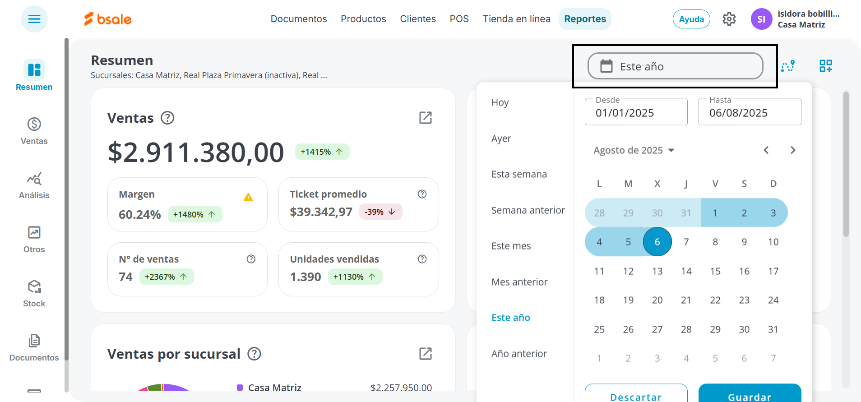This screenshot has width=861, height=402.
Task: Click the Ticket promedio help icon
Action: click(422, 194)
